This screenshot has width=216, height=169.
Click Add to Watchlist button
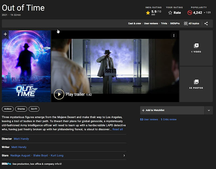(x=172, y=110)
